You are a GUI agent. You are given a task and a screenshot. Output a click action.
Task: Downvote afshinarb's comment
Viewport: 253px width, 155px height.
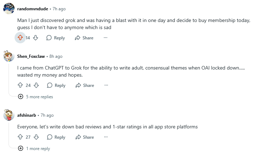[36, 137]
